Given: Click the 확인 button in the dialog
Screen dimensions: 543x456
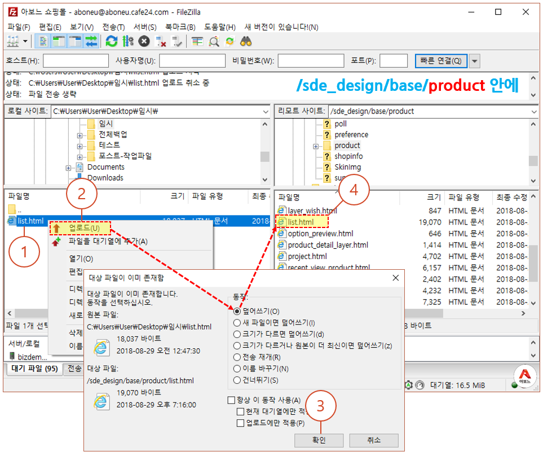Looking at the screenshot, I should click(x=319, y=440).
